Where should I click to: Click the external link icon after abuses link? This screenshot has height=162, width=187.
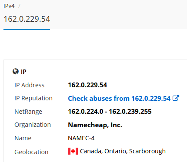pos(176,98)
